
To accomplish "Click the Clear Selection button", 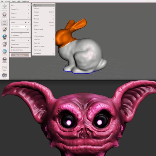I will point(20,55).
